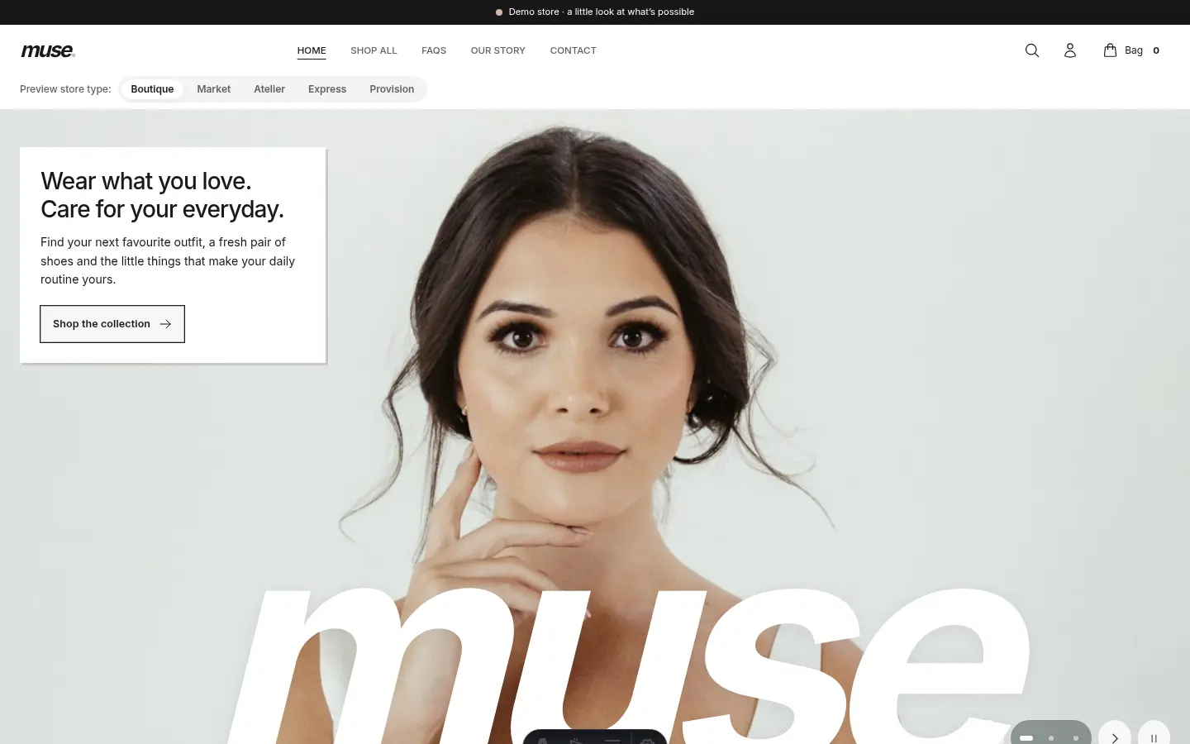Click the 'Find your next favourite outfit' paragraph
The height and width of the screenshot is (744, 1190).
[x=168, y=260]
